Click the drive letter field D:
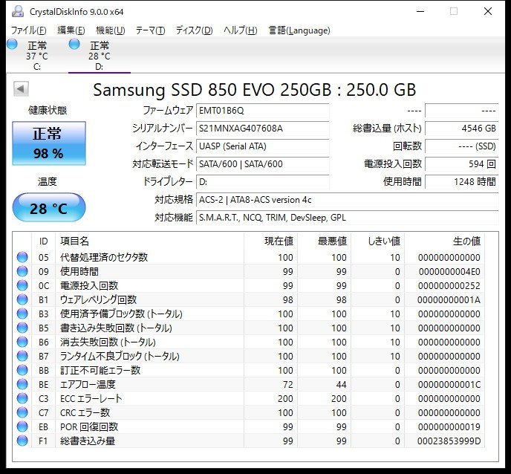This screenshot has height=474, width=511. pos(262,181)
